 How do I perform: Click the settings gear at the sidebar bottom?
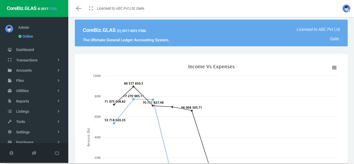[x=11, y=153]
